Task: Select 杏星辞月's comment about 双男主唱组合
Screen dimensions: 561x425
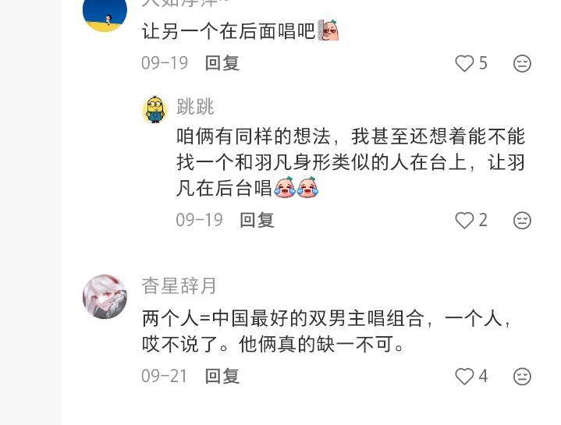Action: click(x=326, y=331)
